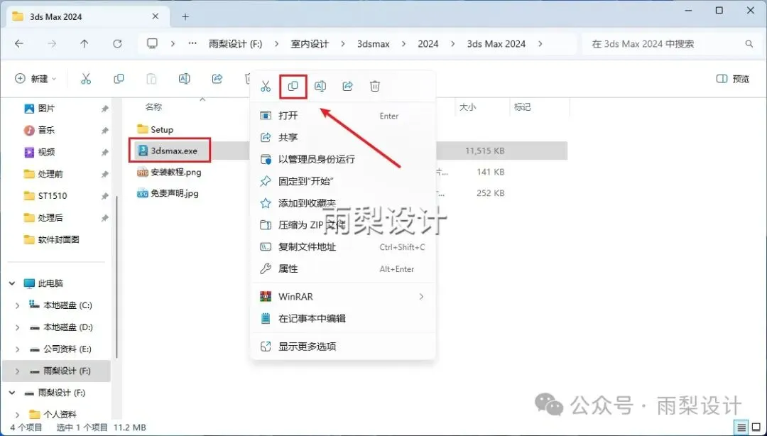Select 免责声明.jpg file
Viewport: 767px width, 436px height.
(168, 193)
